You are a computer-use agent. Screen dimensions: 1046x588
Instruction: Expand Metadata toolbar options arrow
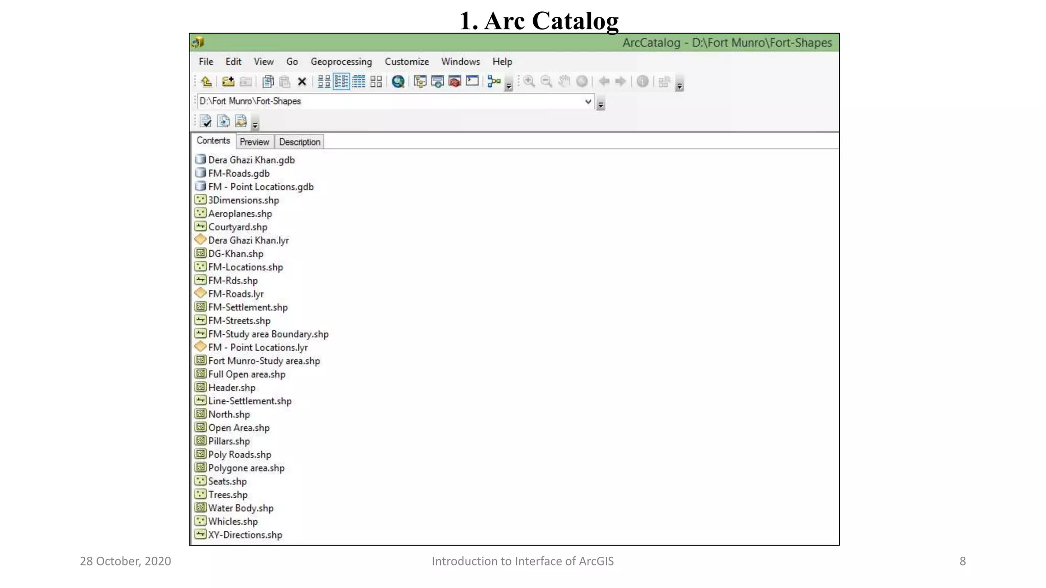(255, 124)
